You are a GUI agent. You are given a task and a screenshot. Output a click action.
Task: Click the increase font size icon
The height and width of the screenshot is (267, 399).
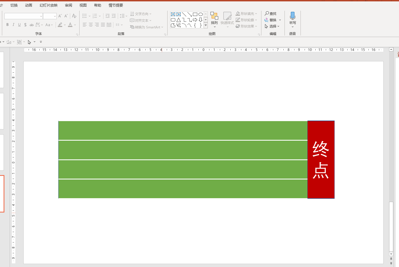pyautogui.click(x=60, y=16)
